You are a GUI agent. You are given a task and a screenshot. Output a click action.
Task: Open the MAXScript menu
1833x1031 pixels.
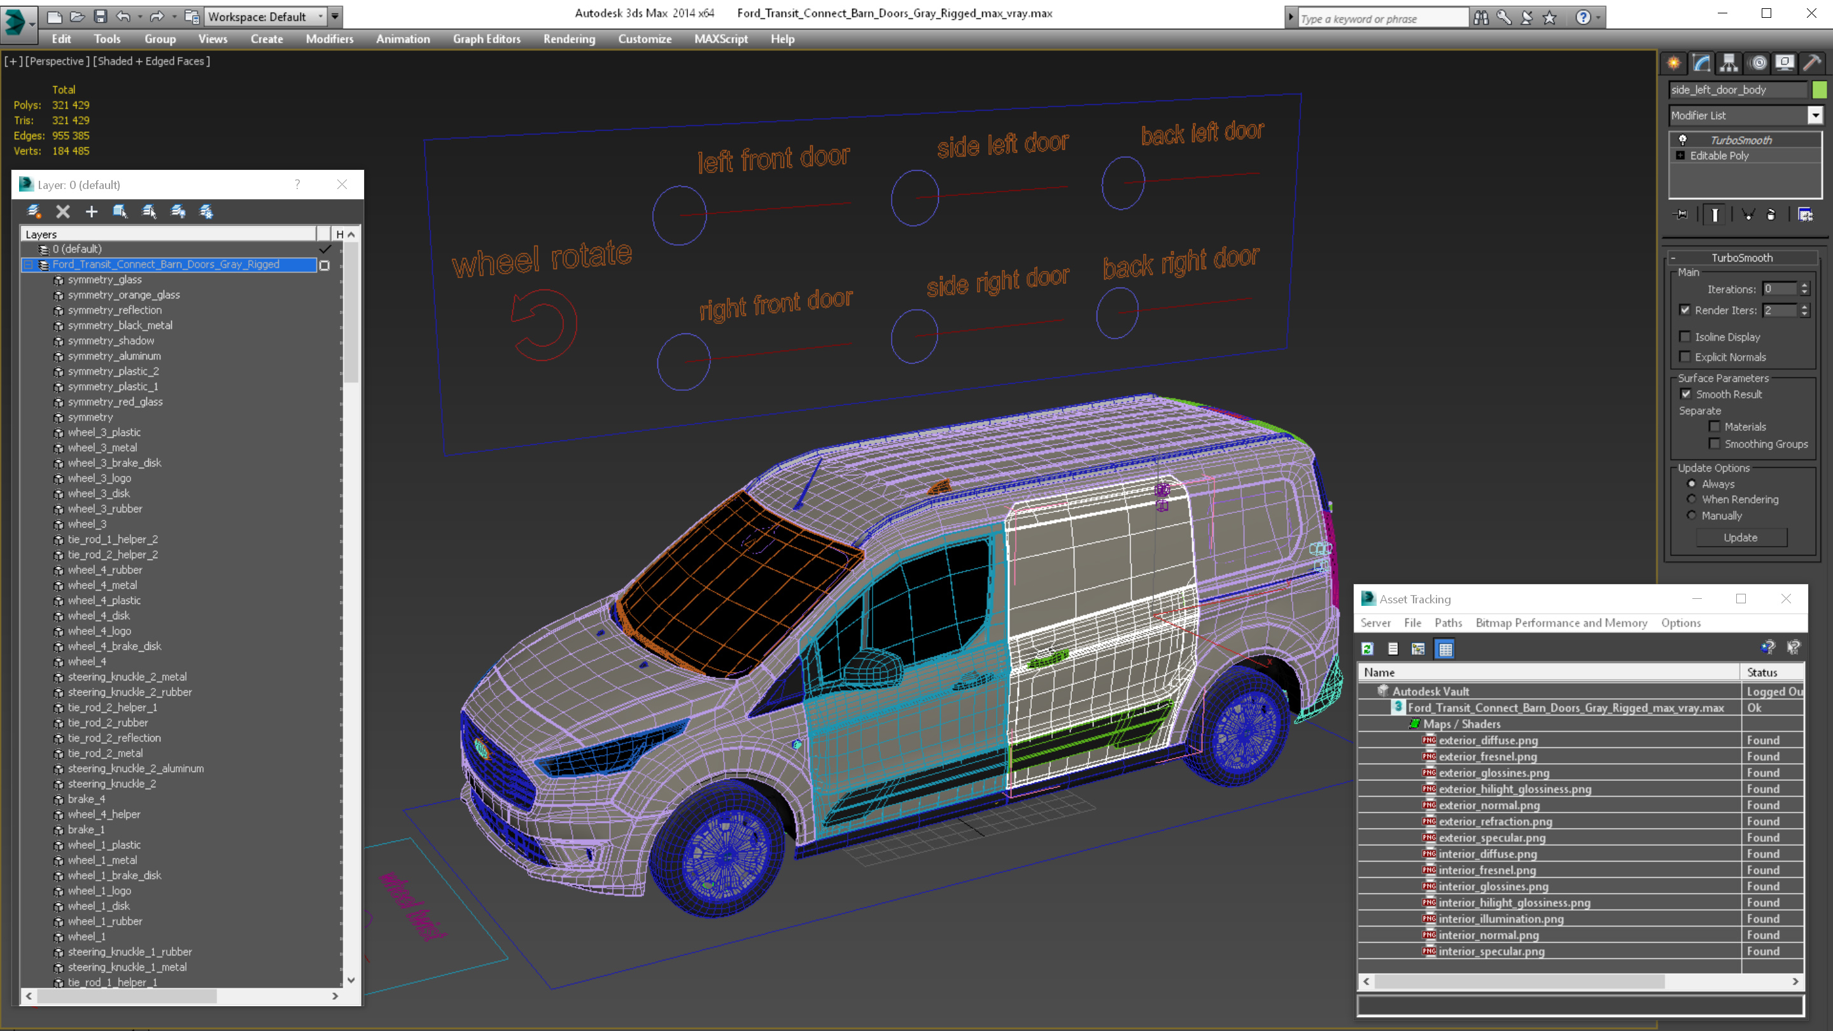(721, 39)
